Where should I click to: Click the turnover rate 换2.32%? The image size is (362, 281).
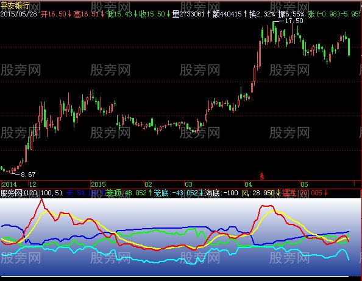[262, 14]
